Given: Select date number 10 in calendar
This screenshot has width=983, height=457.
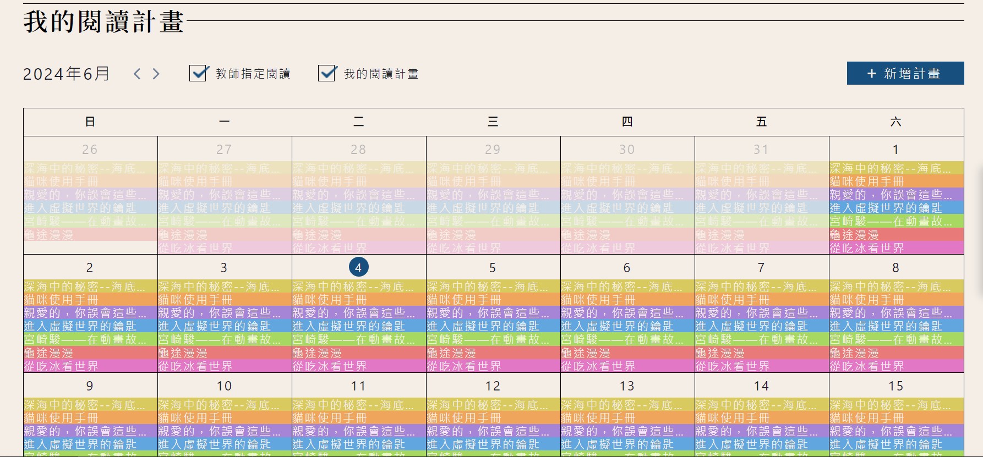Looking at the screenshot, I should pos(224,386).
